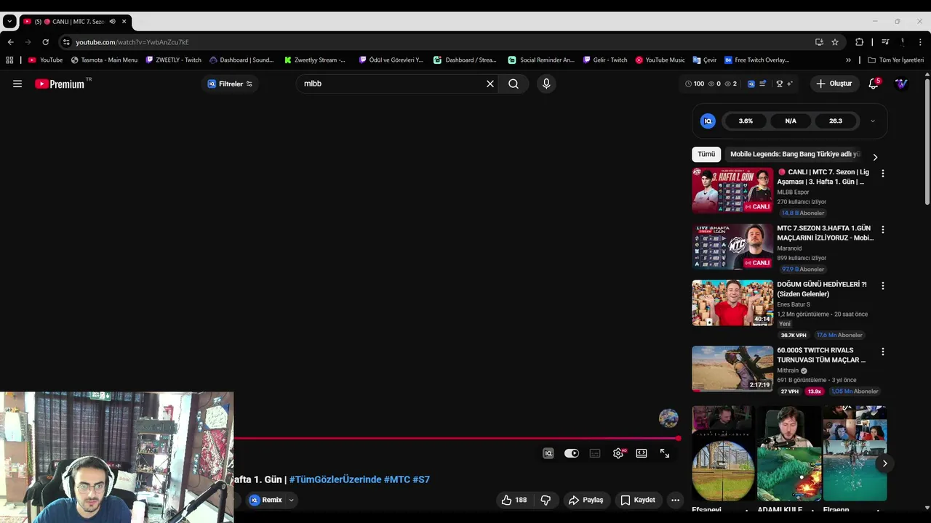The height and width of the screenshot is (523, 931).
Task: Save the video with Kaydet
Action: (638, 500)
